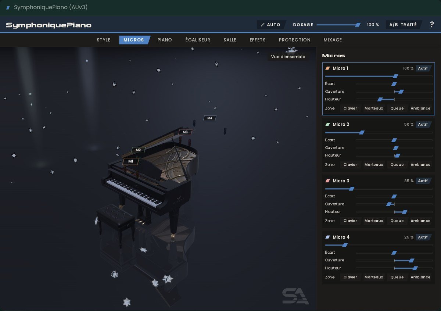Select the M3 microphone marker on piano
This screenshot has height=311, width=441.
tap(185, 132)
